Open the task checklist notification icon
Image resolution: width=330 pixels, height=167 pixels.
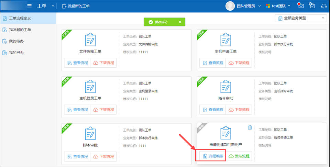pyautogui.click(x=312, y=5)
